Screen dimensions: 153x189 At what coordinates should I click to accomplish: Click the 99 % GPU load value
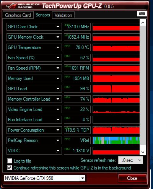[77, 89]
